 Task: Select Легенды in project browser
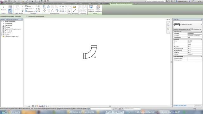tap(7, 27)
